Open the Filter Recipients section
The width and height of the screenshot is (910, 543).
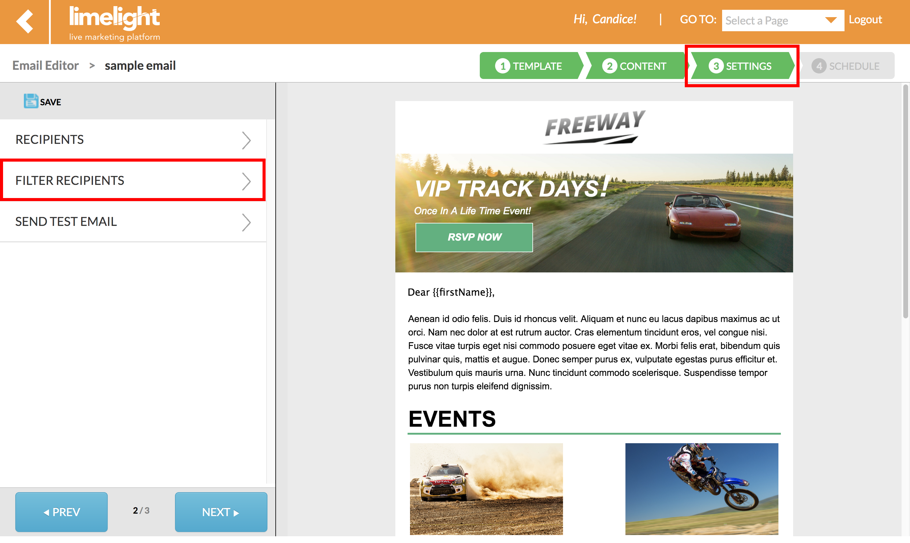[133, 180]
